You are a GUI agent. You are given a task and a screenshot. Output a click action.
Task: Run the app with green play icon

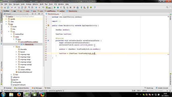coord(55,8)
